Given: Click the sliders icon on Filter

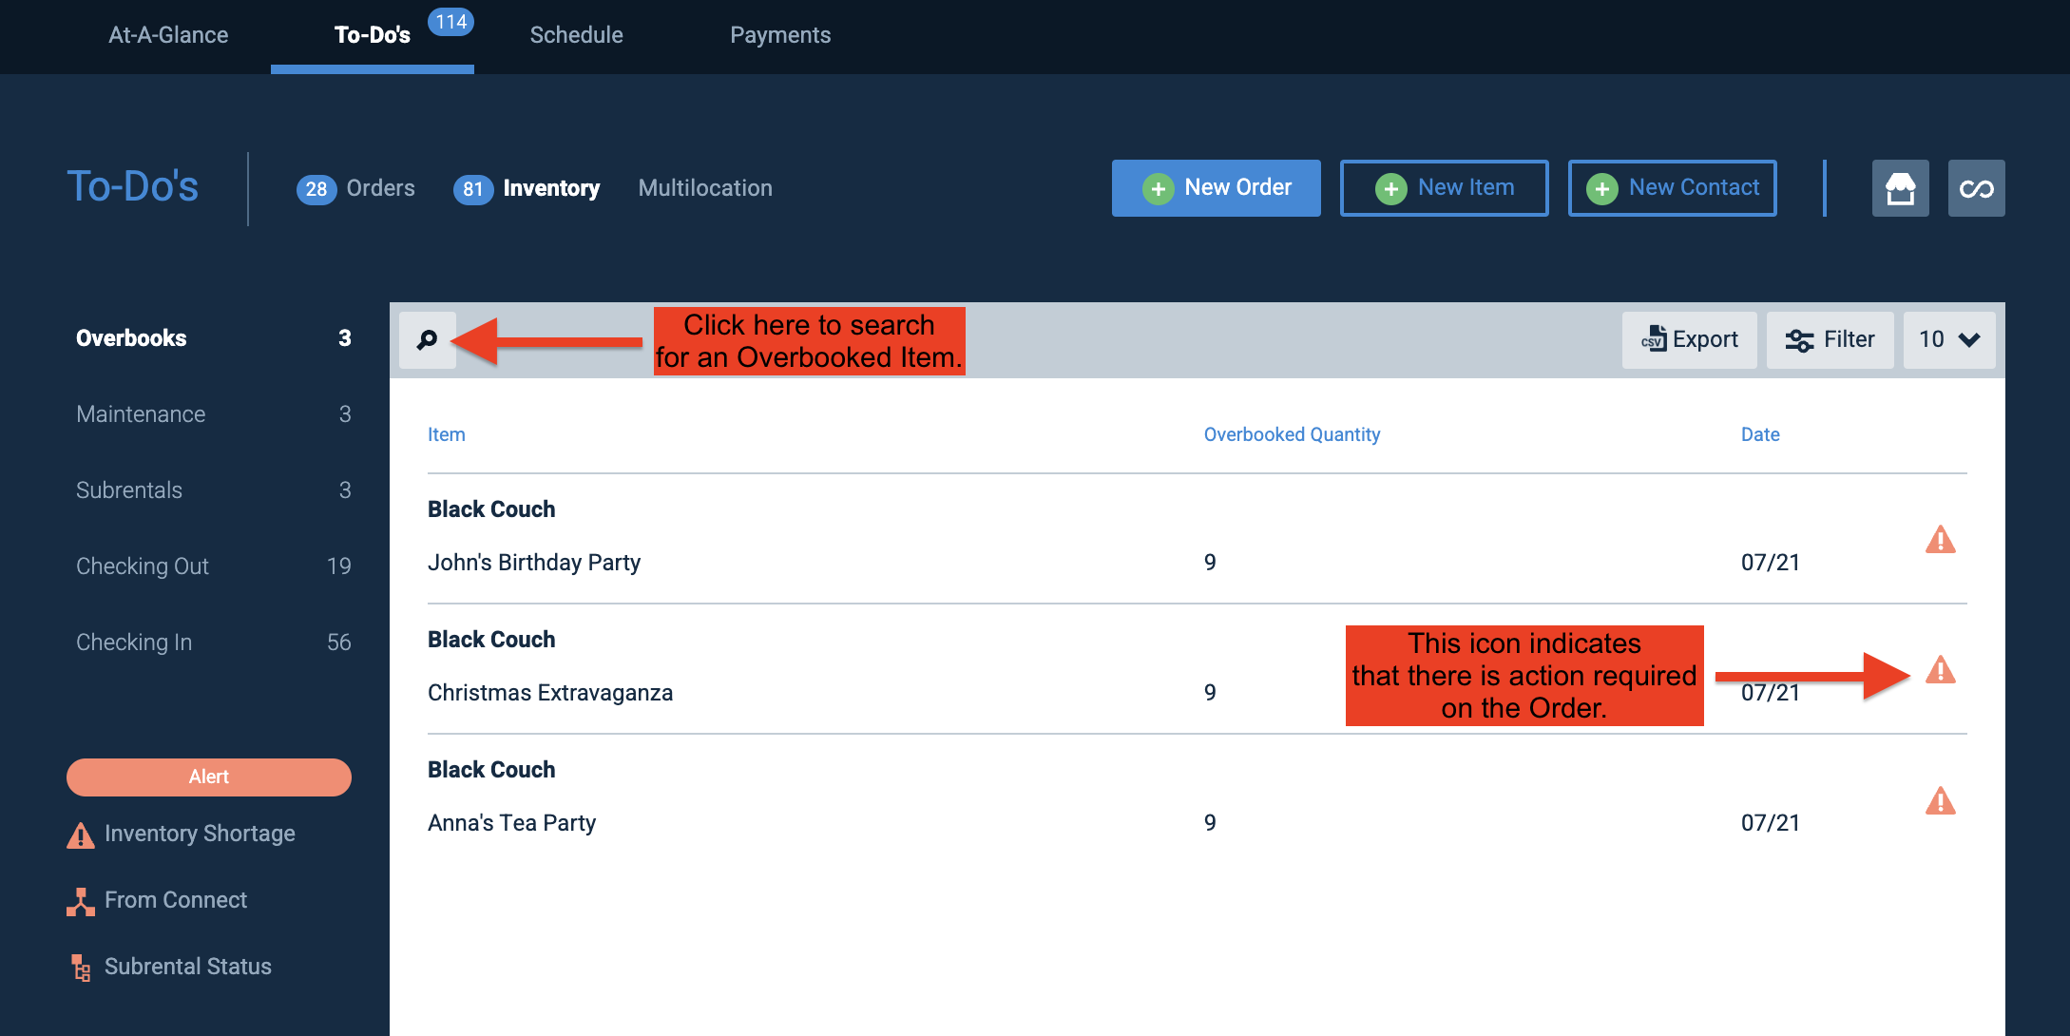Looking at the screenshot, I should click(1799, 339).
